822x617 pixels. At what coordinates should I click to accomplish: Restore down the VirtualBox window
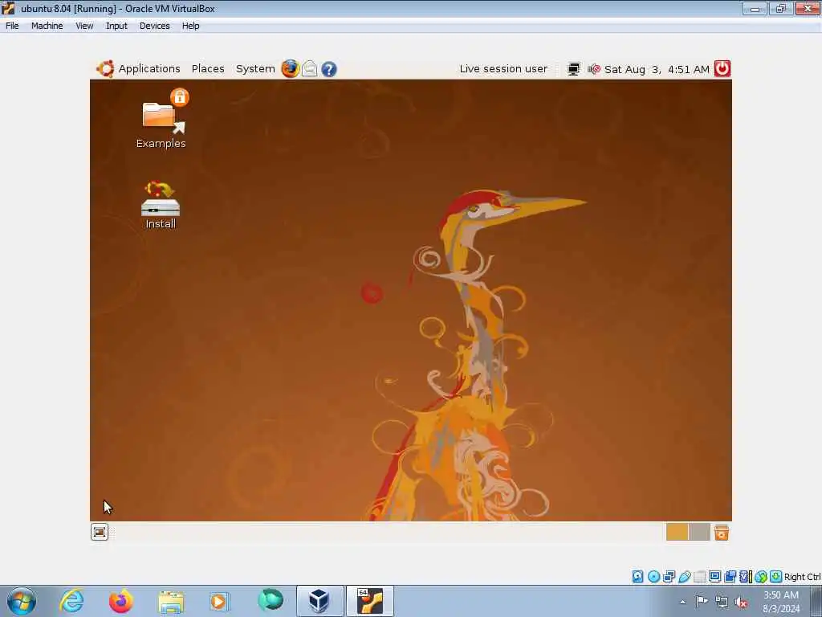click(781, 8)
